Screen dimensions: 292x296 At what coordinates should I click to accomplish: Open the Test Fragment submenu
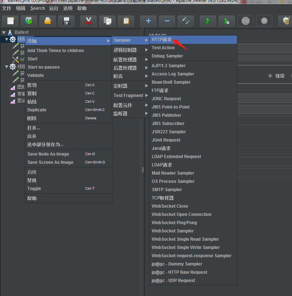coord(131,96)
